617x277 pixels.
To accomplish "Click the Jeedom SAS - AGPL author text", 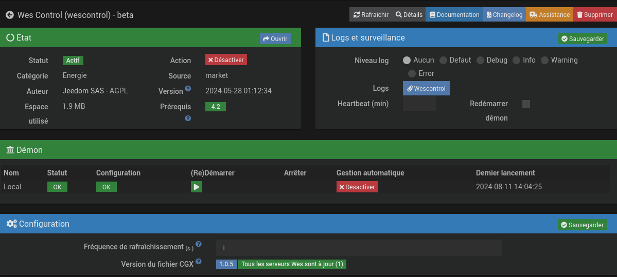I will [x=95, y=91].
